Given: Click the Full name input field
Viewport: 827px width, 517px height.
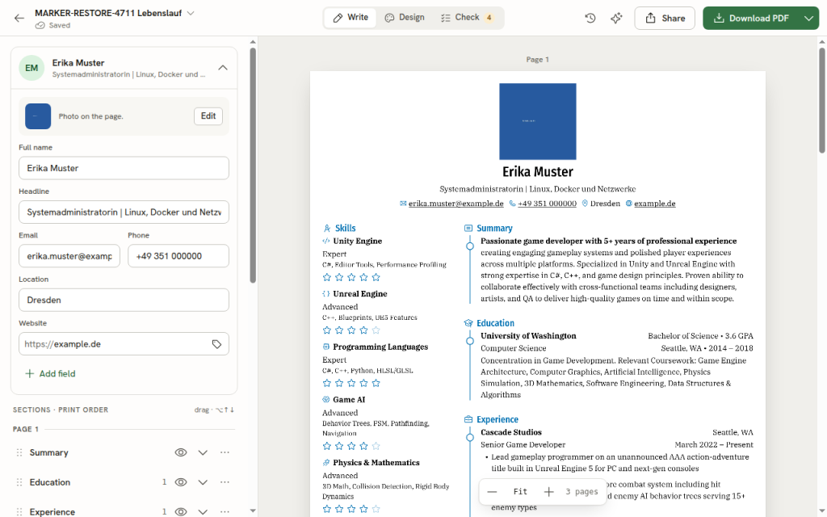Looking at the screenshot, I should coord(124,168).
